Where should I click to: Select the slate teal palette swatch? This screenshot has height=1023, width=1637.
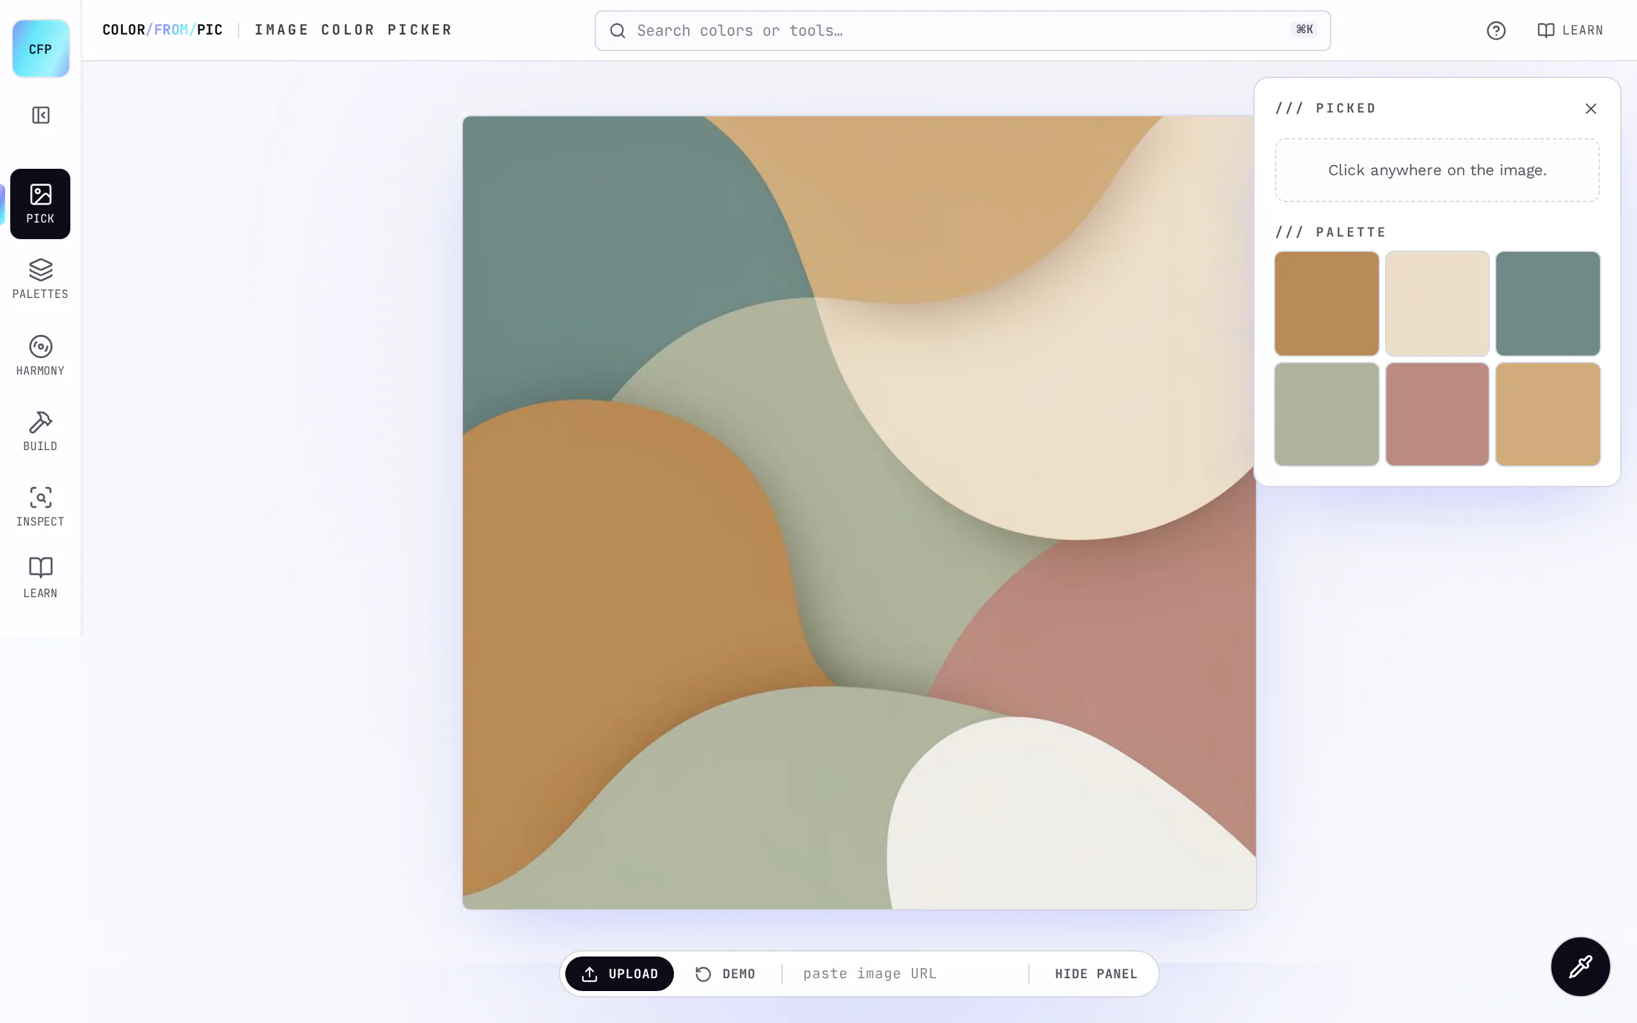point(1547,303)
